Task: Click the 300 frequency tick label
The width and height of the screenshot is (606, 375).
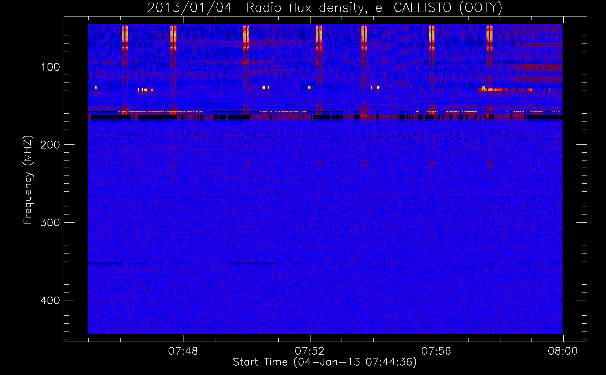Action: click(50, 222)
